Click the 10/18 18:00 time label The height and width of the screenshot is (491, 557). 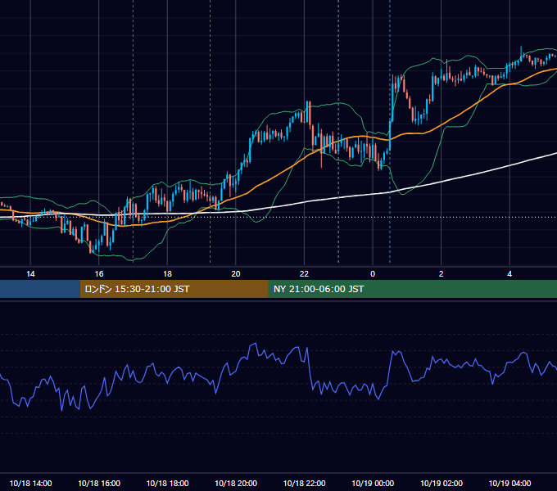point(167,483)
